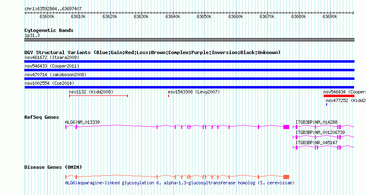Click the nsv470714 (Jakobsson2008) label
Screen dimensions: 366x195
[56, 75]
